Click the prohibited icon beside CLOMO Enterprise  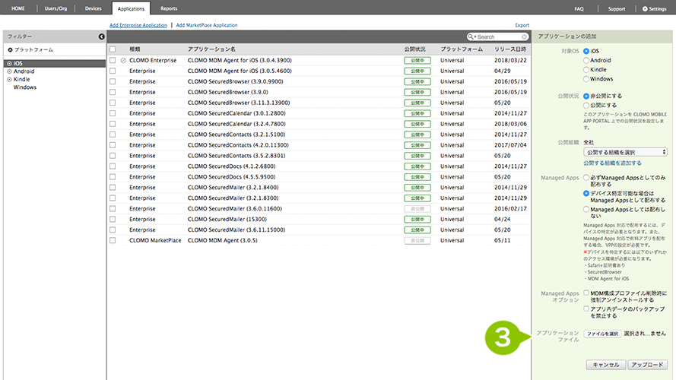[123, 60]
